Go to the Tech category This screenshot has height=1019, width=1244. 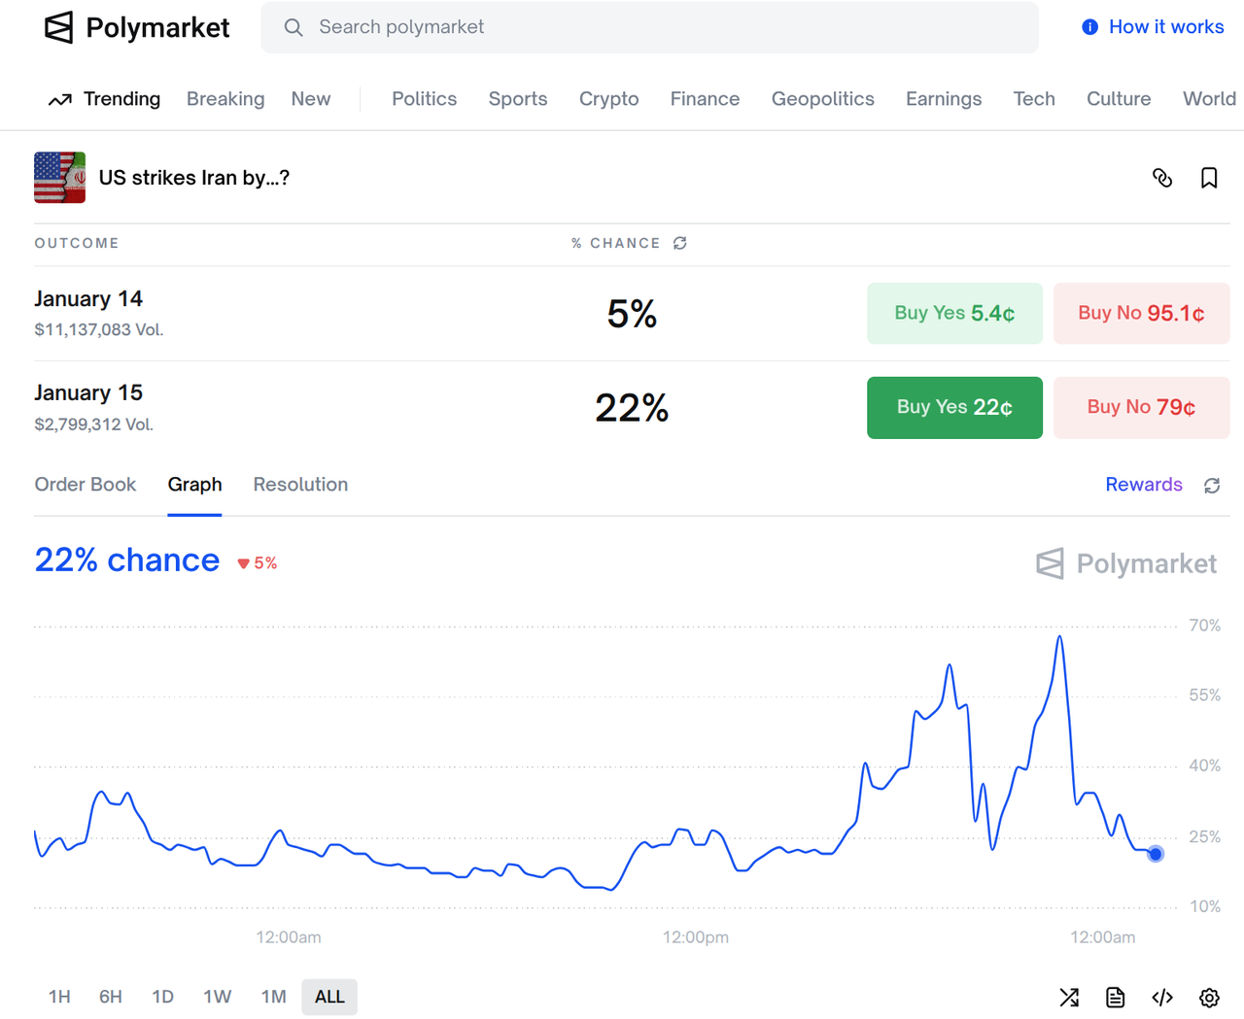pos(1034,99)
